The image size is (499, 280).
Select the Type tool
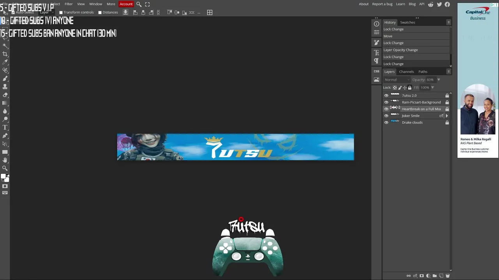[5, 128]
